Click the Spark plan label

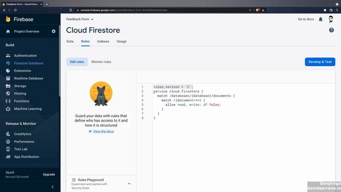tap(10, 172)
